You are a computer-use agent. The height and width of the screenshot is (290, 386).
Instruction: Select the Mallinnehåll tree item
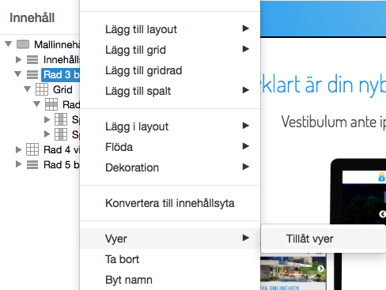57,45
